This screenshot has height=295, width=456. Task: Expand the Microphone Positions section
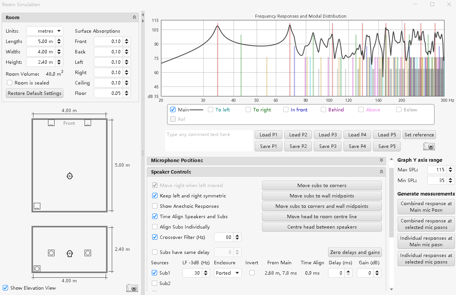click(x=381, y=160)
